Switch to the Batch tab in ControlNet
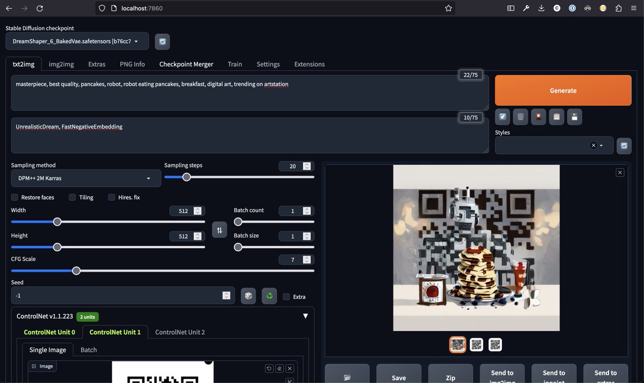Viewport: 644px width, 383px height. pyautogui.click(x=89, y=350)
